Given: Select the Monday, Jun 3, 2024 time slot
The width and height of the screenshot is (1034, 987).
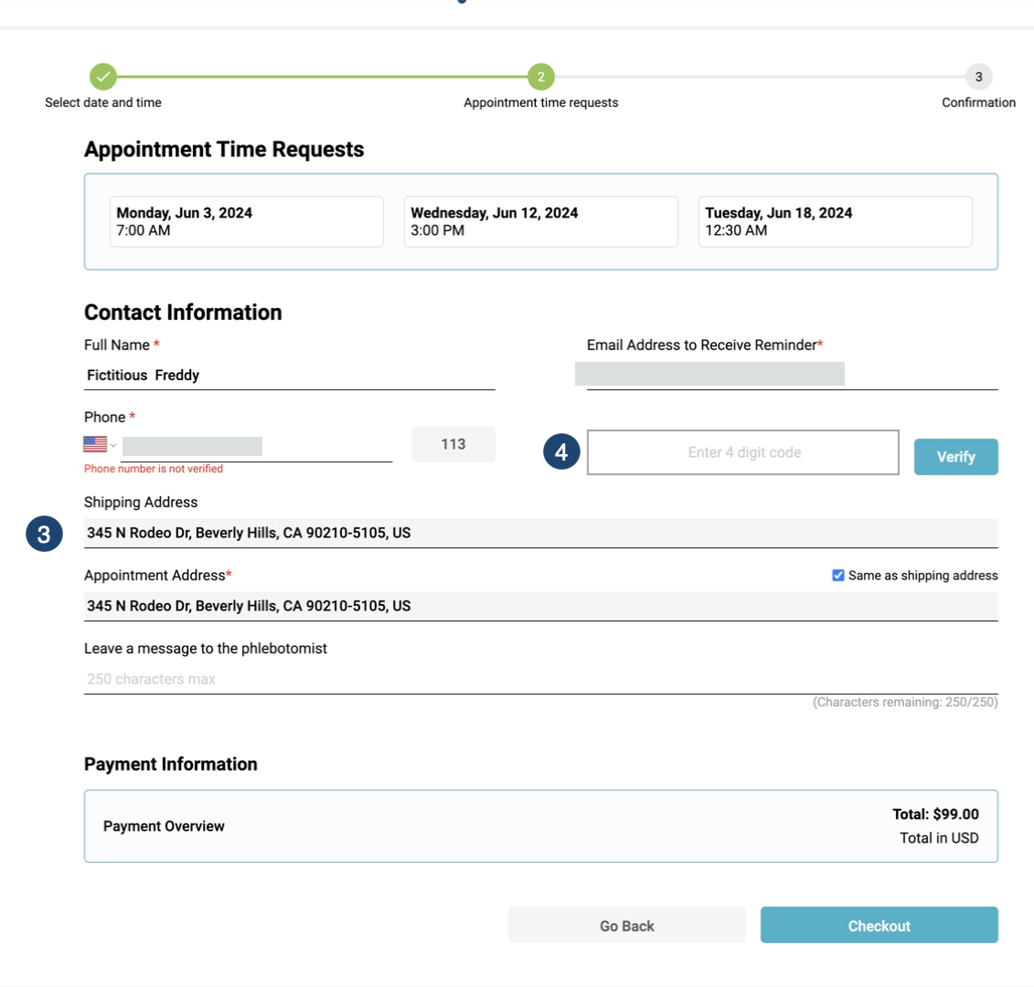Looking at the screenshot, I should tap(246, 221).
